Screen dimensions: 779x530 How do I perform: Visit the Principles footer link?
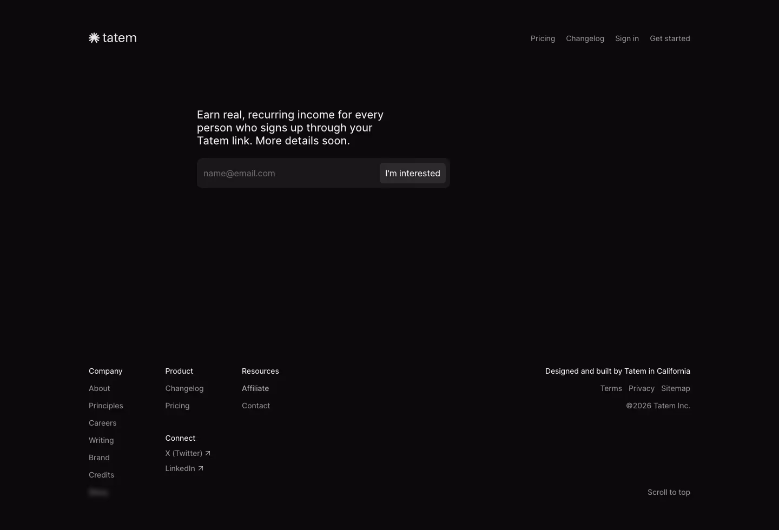pyautogui.click(x=106, y=406)
